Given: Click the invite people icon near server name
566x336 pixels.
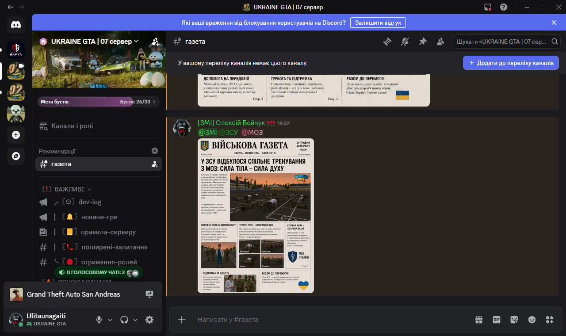Looking at the screenshot, I should coord(155,42).
